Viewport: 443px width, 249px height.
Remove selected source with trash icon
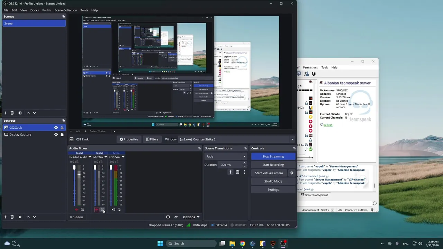(x=12, y=217)
